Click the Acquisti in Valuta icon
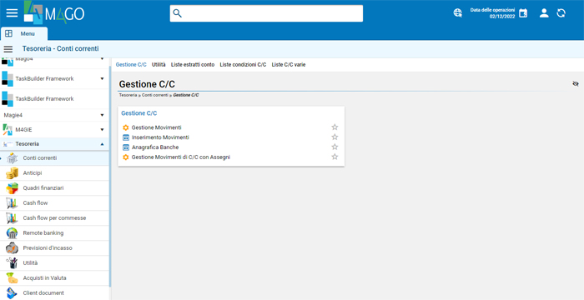The image size is (584, 300). click(12, 278)
